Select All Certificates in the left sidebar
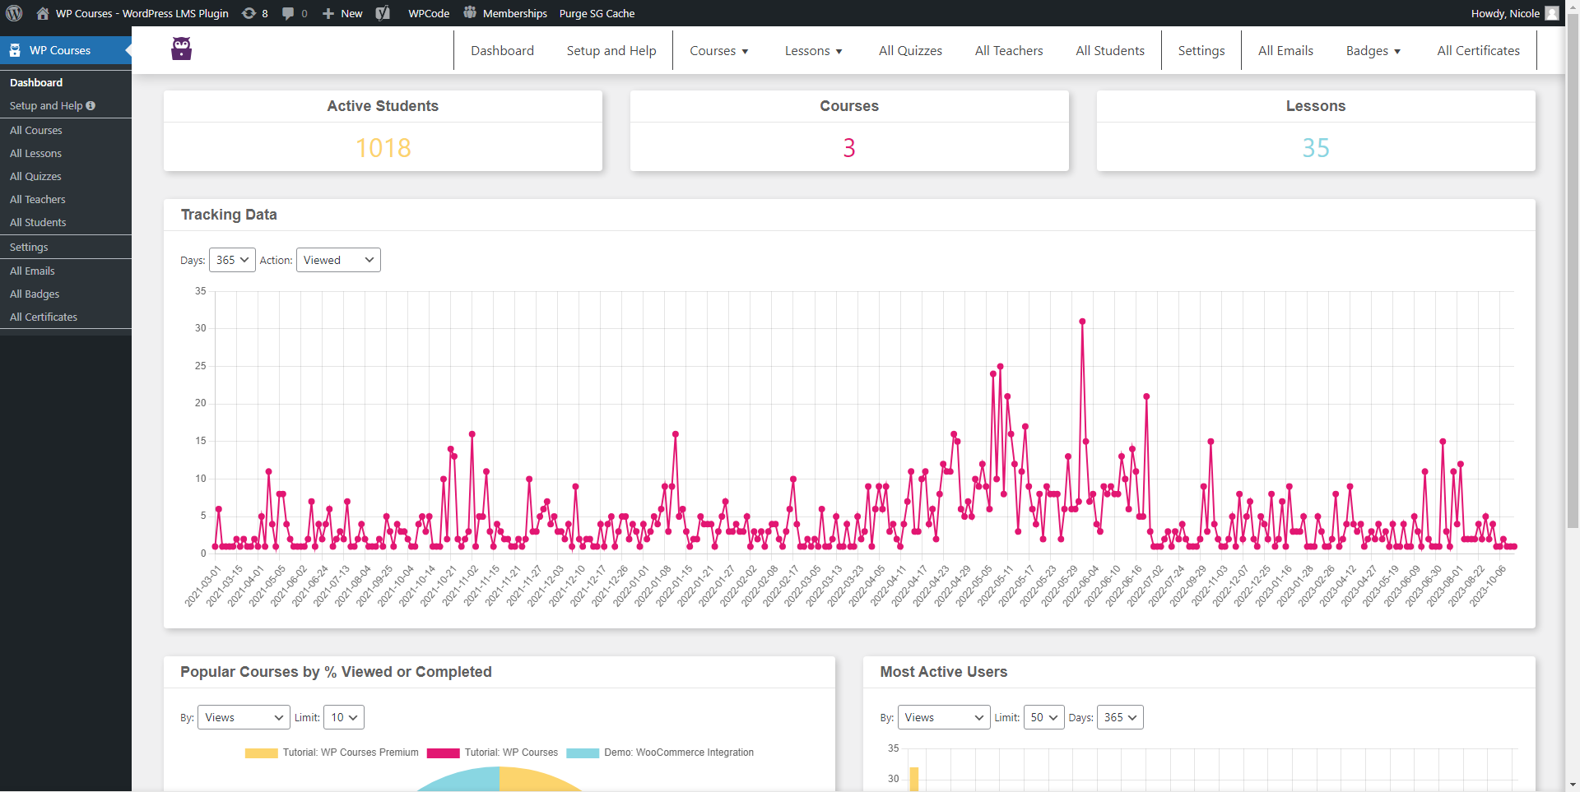 tap(44, 317)
